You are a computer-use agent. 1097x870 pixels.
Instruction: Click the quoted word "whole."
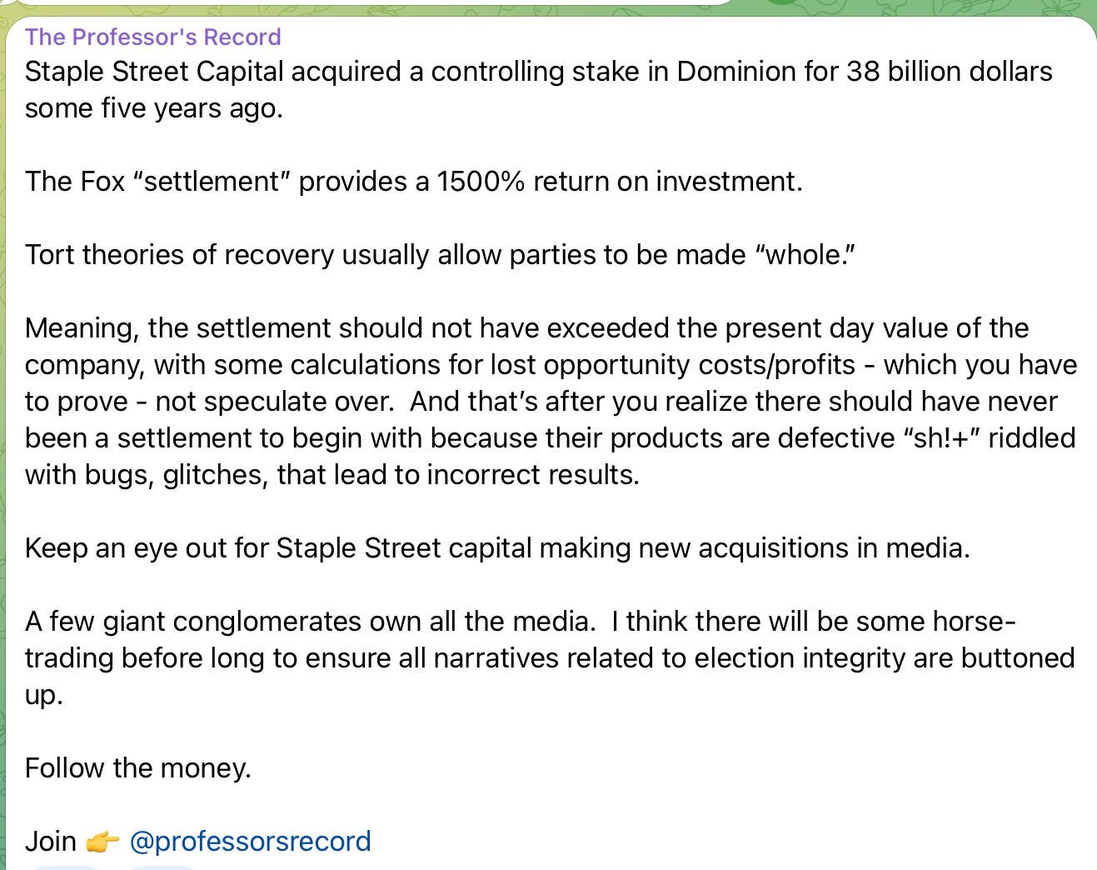[805, 254]
